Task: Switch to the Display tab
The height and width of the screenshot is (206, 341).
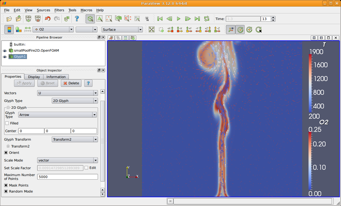Action: tap(34, 77)
